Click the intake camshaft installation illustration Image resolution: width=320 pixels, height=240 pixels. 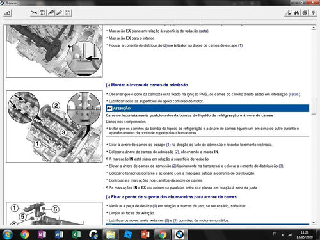54,126
